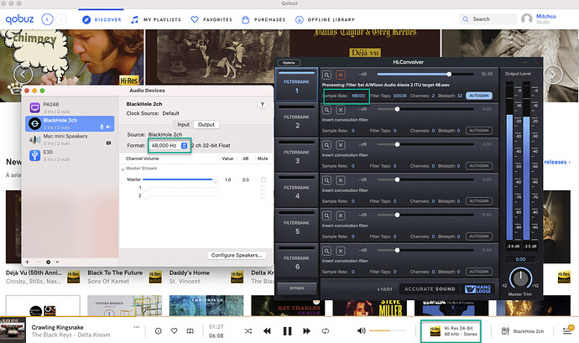Image resolution: width=579 pixels, height=343 pixels.
Task: Toggle Autogain for Filterbank 6
Action: point(479,272)
